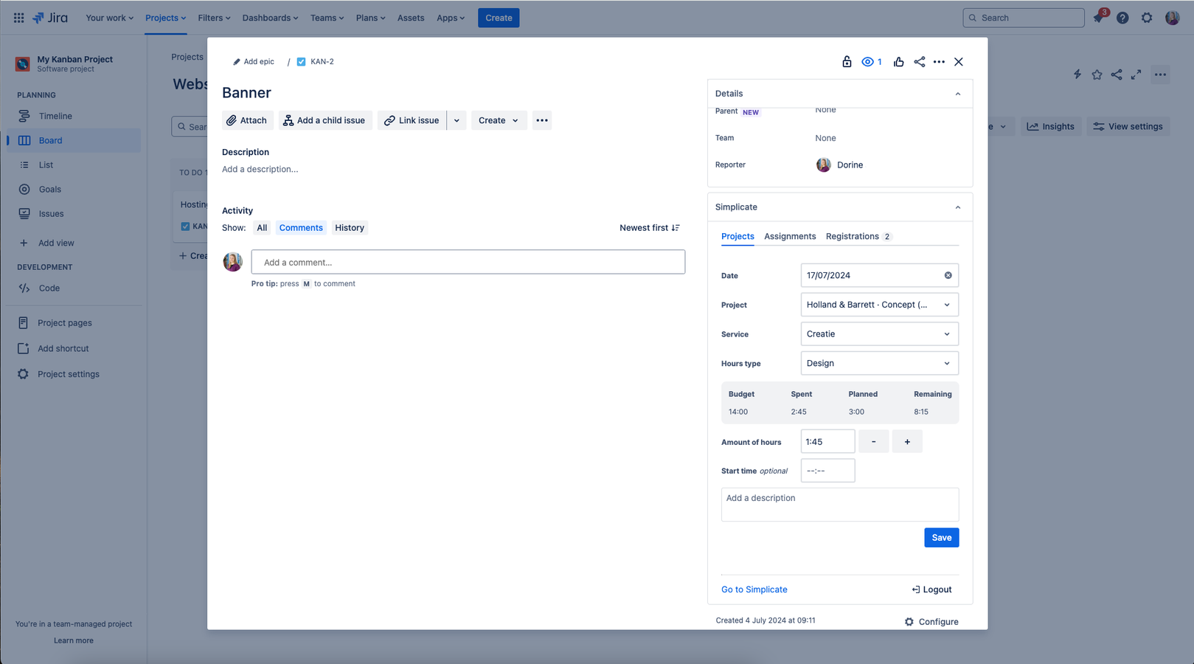The image size is (1194, 664).
Task: Click Add a child issue
Action: tap(324, 120)
